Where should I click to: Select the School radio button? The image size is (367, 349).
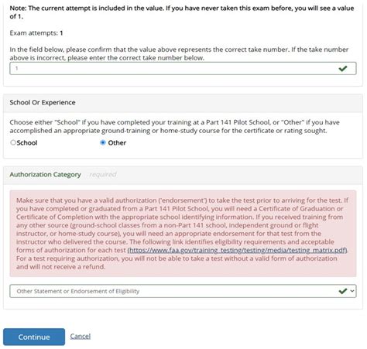[13, 142]
